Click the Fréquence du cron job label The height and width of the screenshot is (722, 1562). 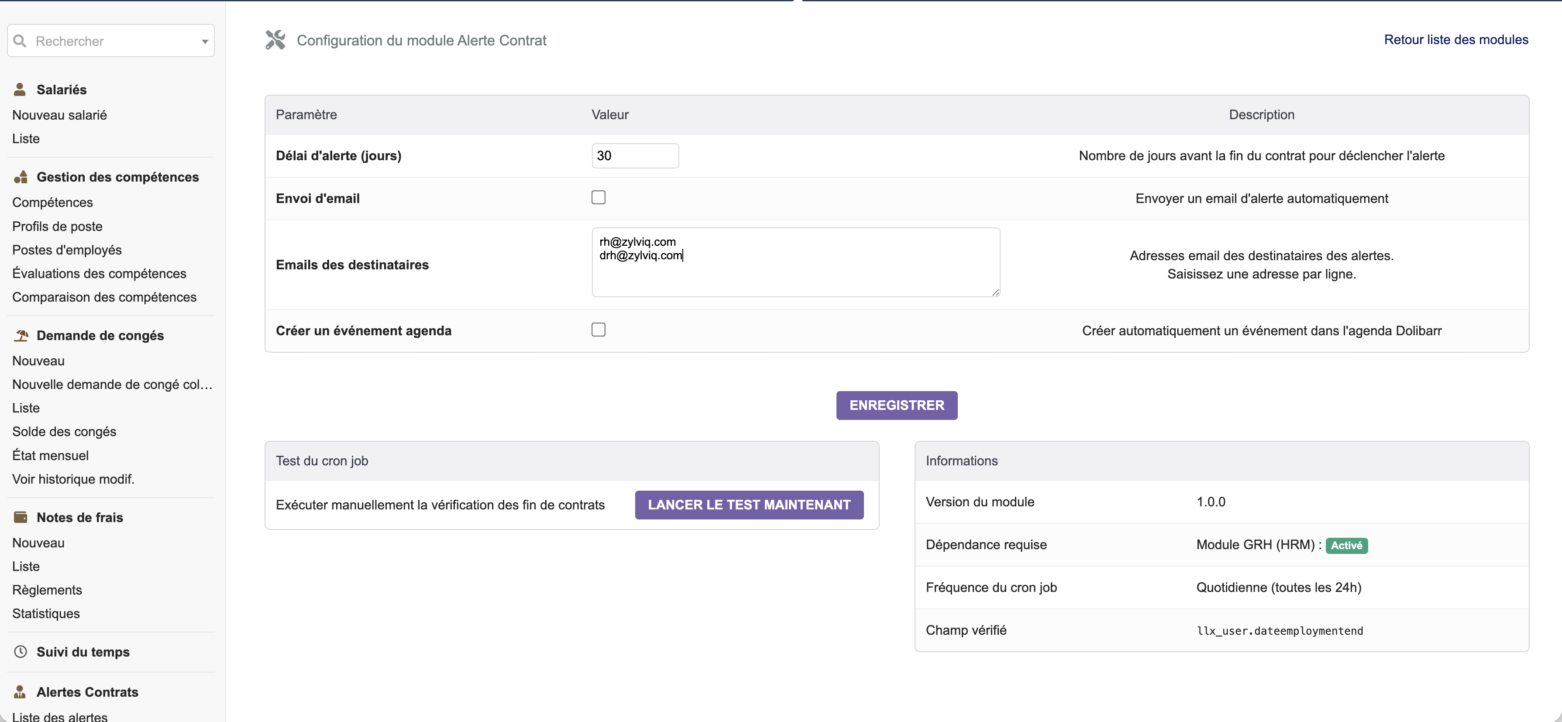[991, 588]
